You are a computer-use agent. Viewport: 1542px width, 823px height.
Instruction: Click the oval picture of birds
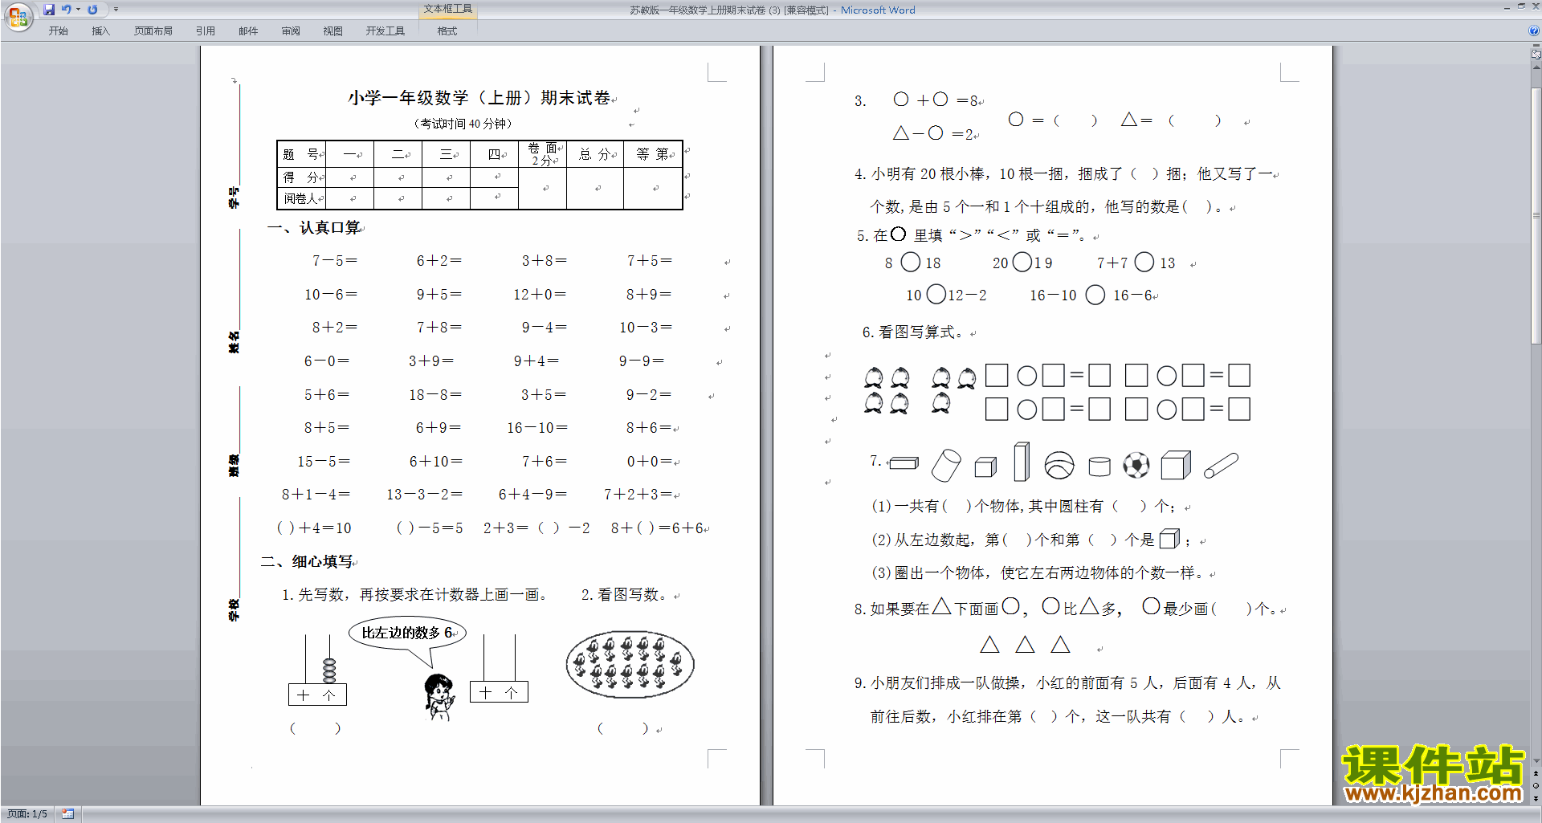click(630, 664)
